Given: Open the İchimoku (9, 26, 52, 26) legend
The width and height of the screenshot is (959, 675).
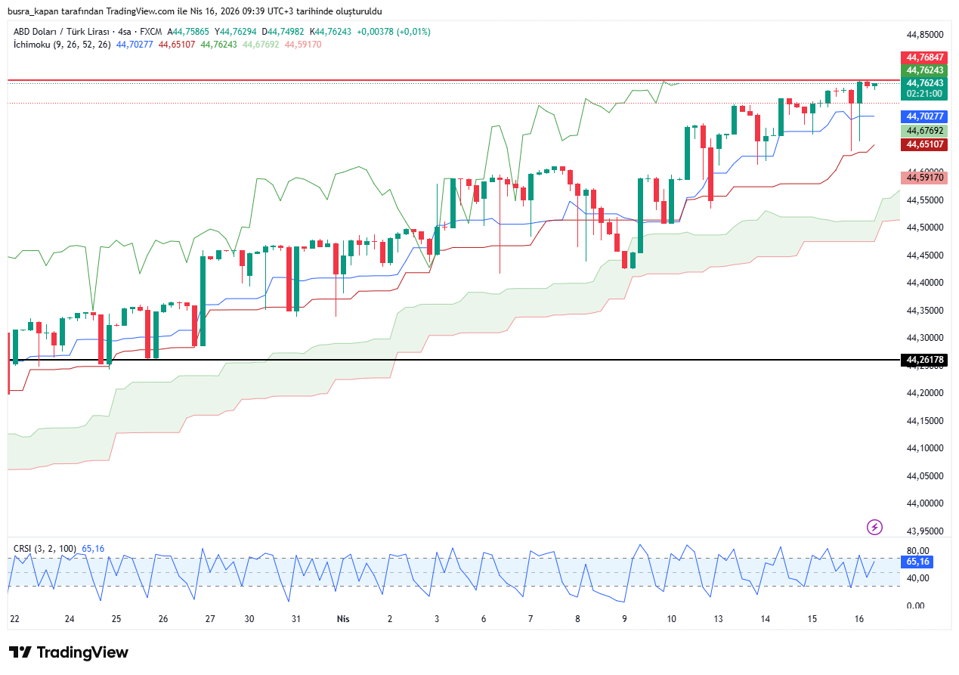Looking at the screenshot, I should tap(62, 45).
